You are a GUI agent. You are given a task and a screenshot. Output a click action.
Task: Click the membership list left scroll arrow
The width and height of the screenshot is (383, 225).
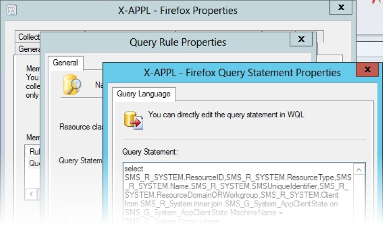tap(32, 194)
